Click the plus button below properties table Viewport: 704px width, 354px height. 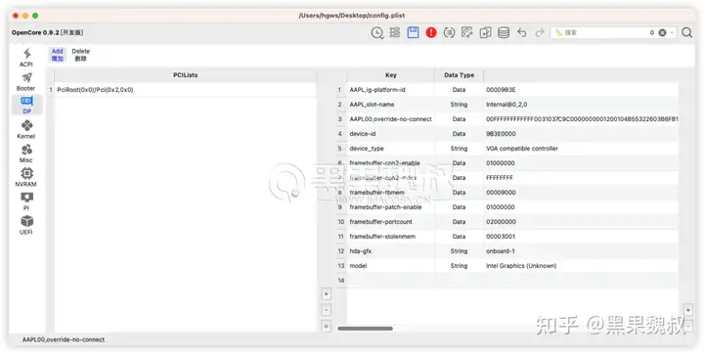pyautogui.click(x=327, y=294)
